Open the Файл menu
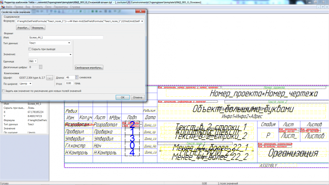Screen dimensions: 329x185 tap(9, 7)
